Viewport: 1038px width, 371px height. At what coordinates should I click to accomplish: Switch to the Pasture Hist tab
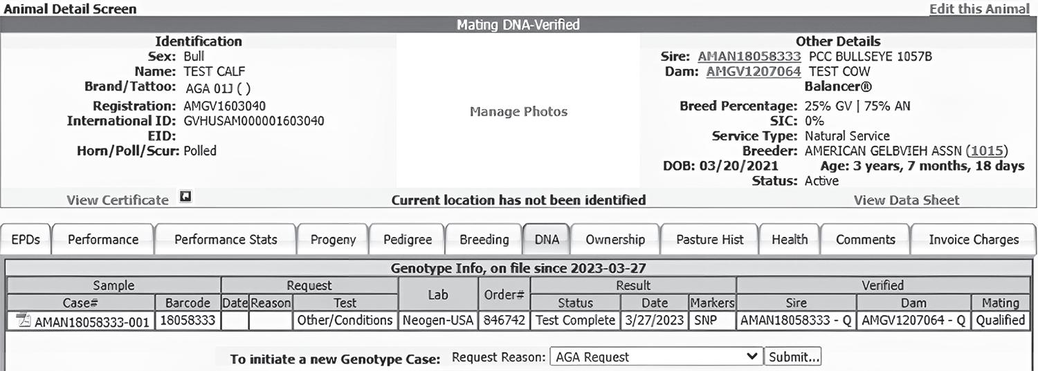pos(710,240)
